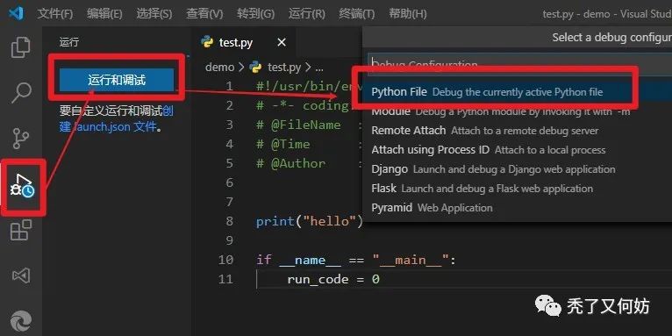Open the 运行(R) menu
This screenshot has width=672, height=336.
pos(306,14)
